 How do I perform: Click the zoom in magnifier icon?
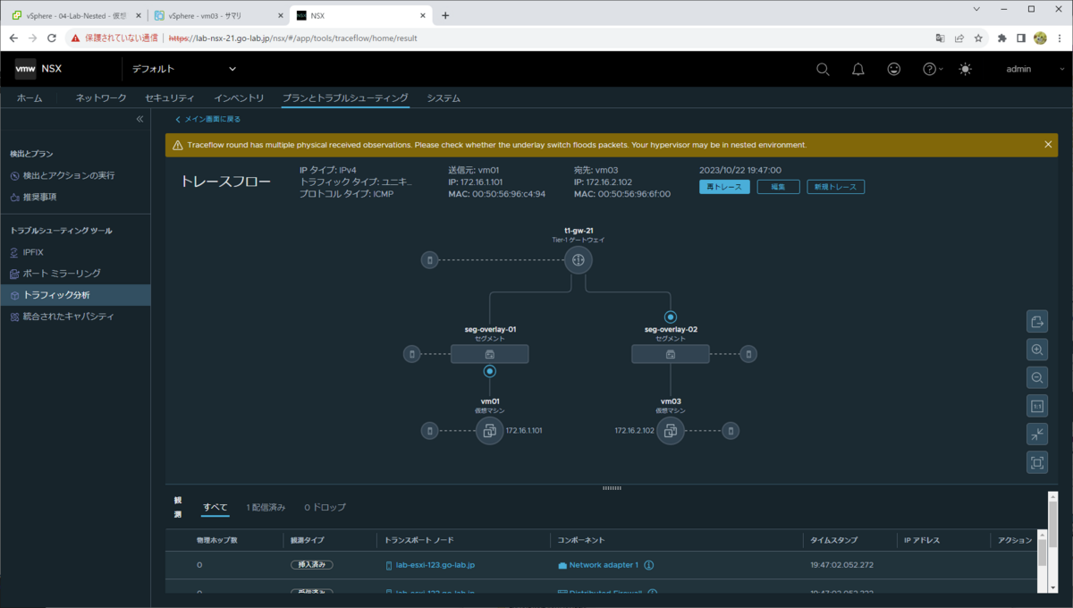1037,350
